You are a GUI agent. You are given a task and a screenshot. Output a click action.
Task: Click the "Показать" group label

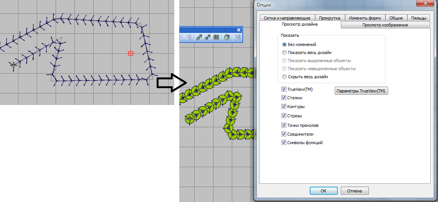pyautogui.click(x=290, y=35)
